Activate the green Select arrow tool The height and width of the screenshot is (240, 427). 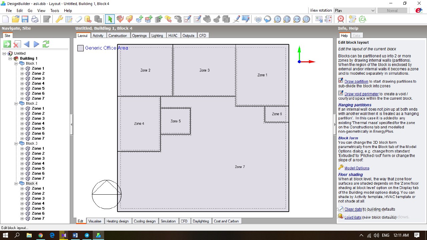click(110, 19)
